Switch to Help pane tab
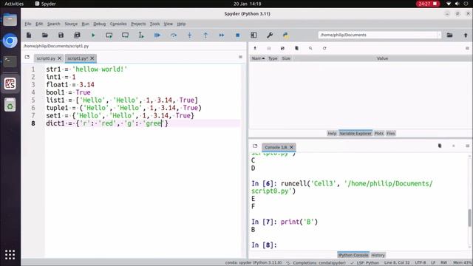 point(332,133)
